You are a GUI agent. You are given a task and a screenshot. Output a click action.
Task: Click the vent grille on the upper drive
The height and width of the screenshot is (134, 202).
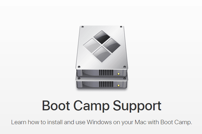(106, 73)
